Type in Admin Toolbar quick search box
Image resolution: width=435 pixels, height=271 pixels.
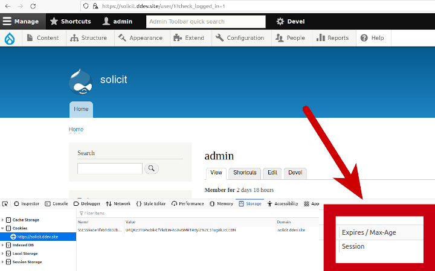pyautogui.click(x=205, y=21)
